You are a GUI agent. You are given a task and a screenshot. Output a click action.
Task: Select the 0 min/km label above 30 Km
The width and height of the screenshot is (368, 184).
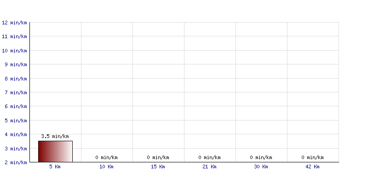261,157
